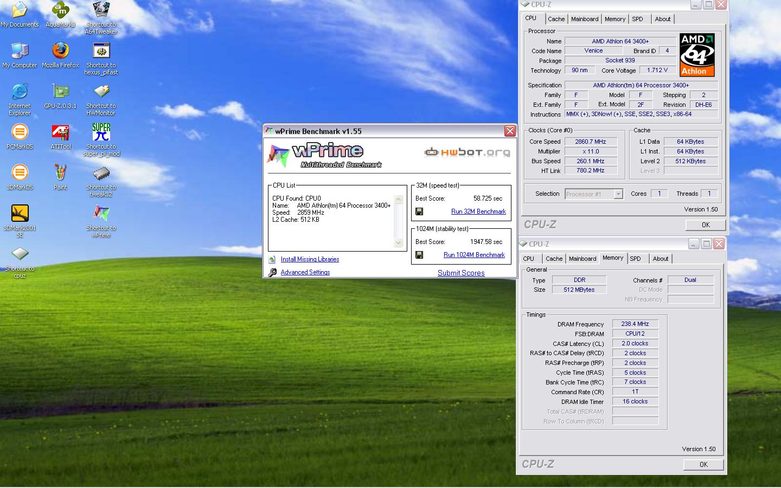Launch Internet Explorer desktop icon

coord(20,99)
